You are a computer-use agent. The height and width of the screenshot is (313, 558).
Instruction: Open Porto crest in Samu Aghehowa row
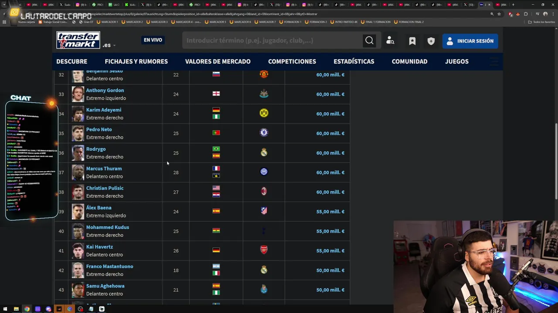tap(264, 290)
